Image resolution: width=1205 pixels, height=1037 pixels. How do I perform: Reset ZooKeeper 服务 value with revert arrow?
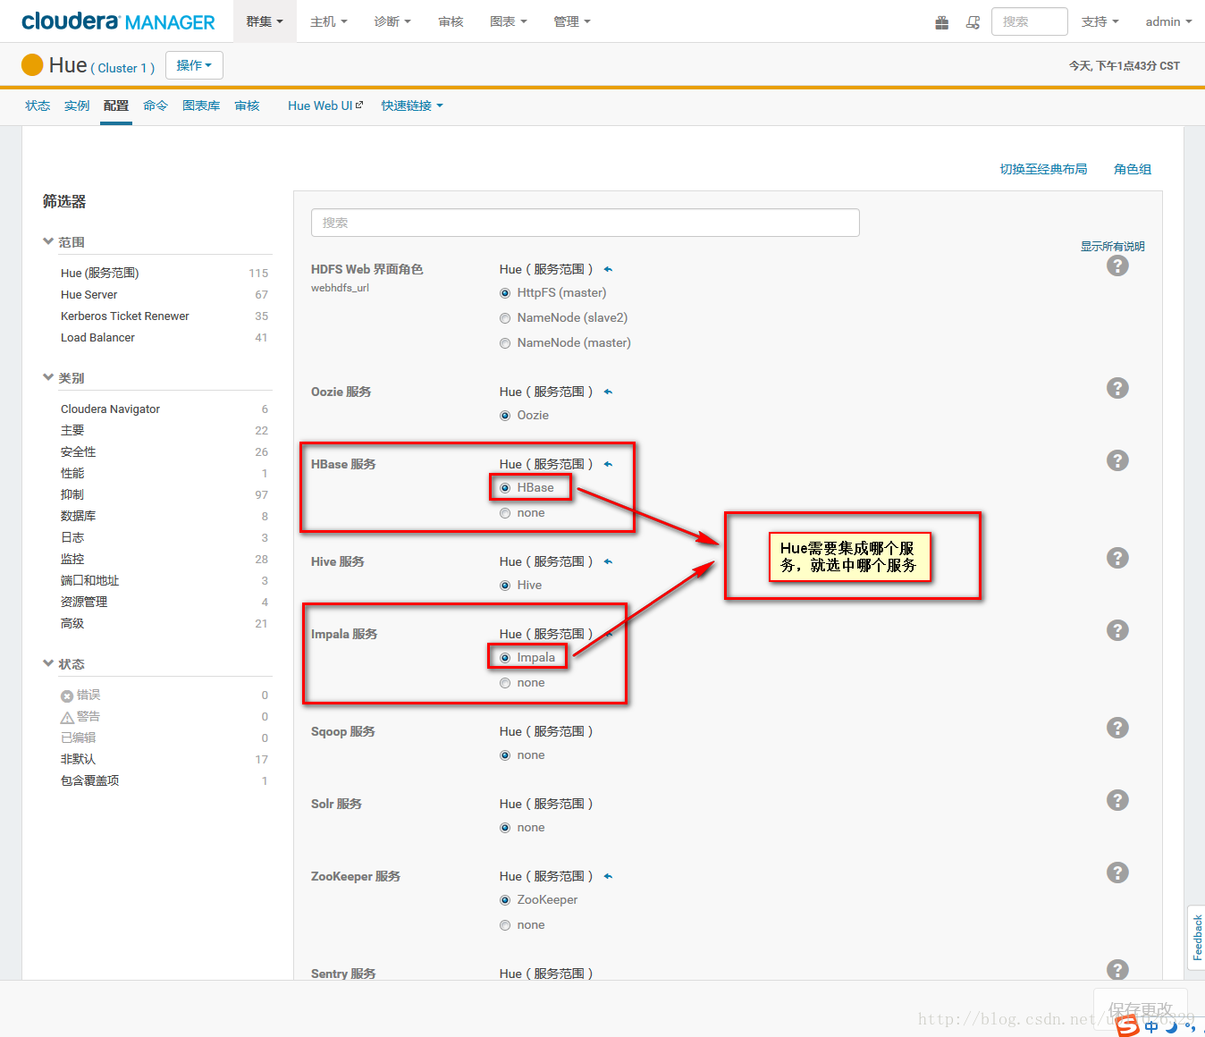coord(608,876)
